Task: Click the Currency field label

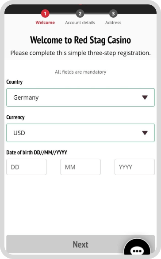Action: 15,117
